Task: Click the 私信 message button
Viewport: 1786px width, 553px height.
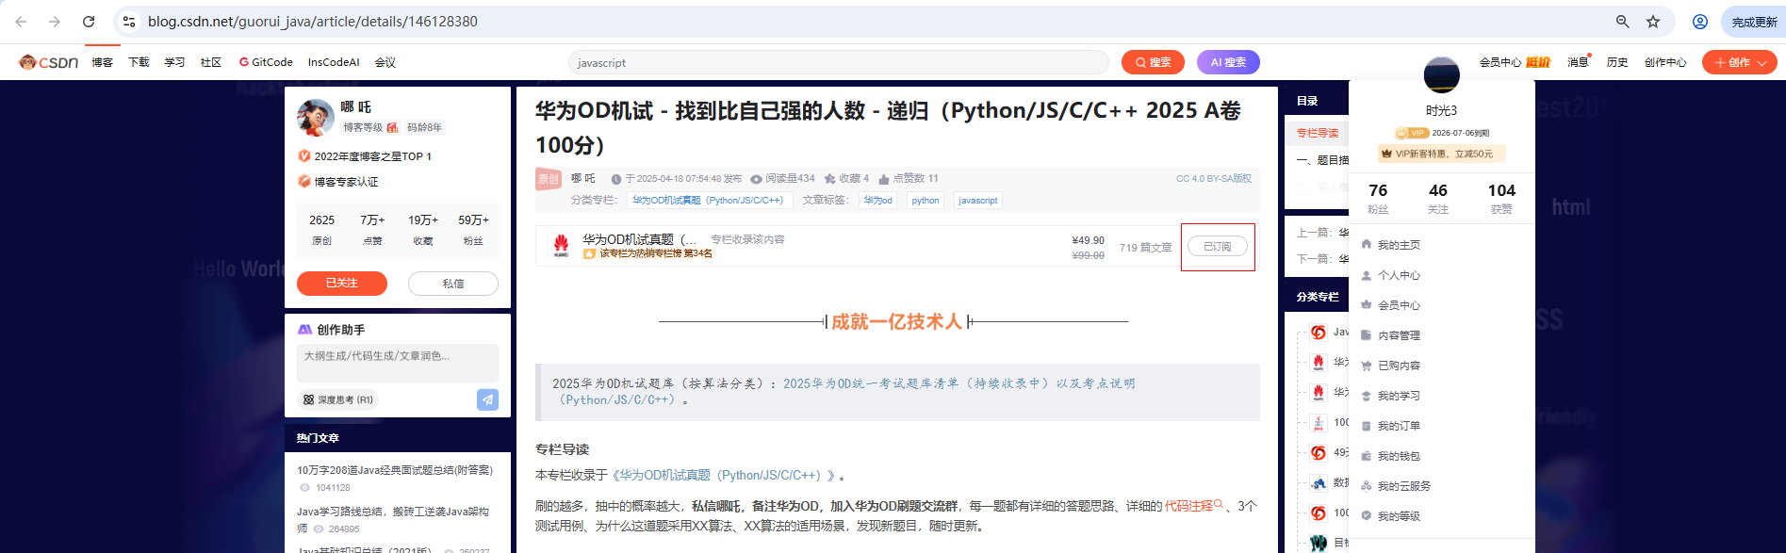Action: (x=453, y=283)
